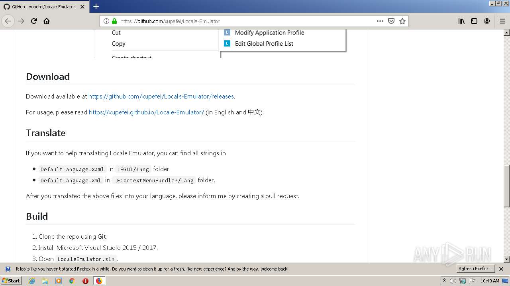Click DefaultLanguage.xml code text
Image resolution: width=510 pixels, height=286 pixels.
pos(71,180)
